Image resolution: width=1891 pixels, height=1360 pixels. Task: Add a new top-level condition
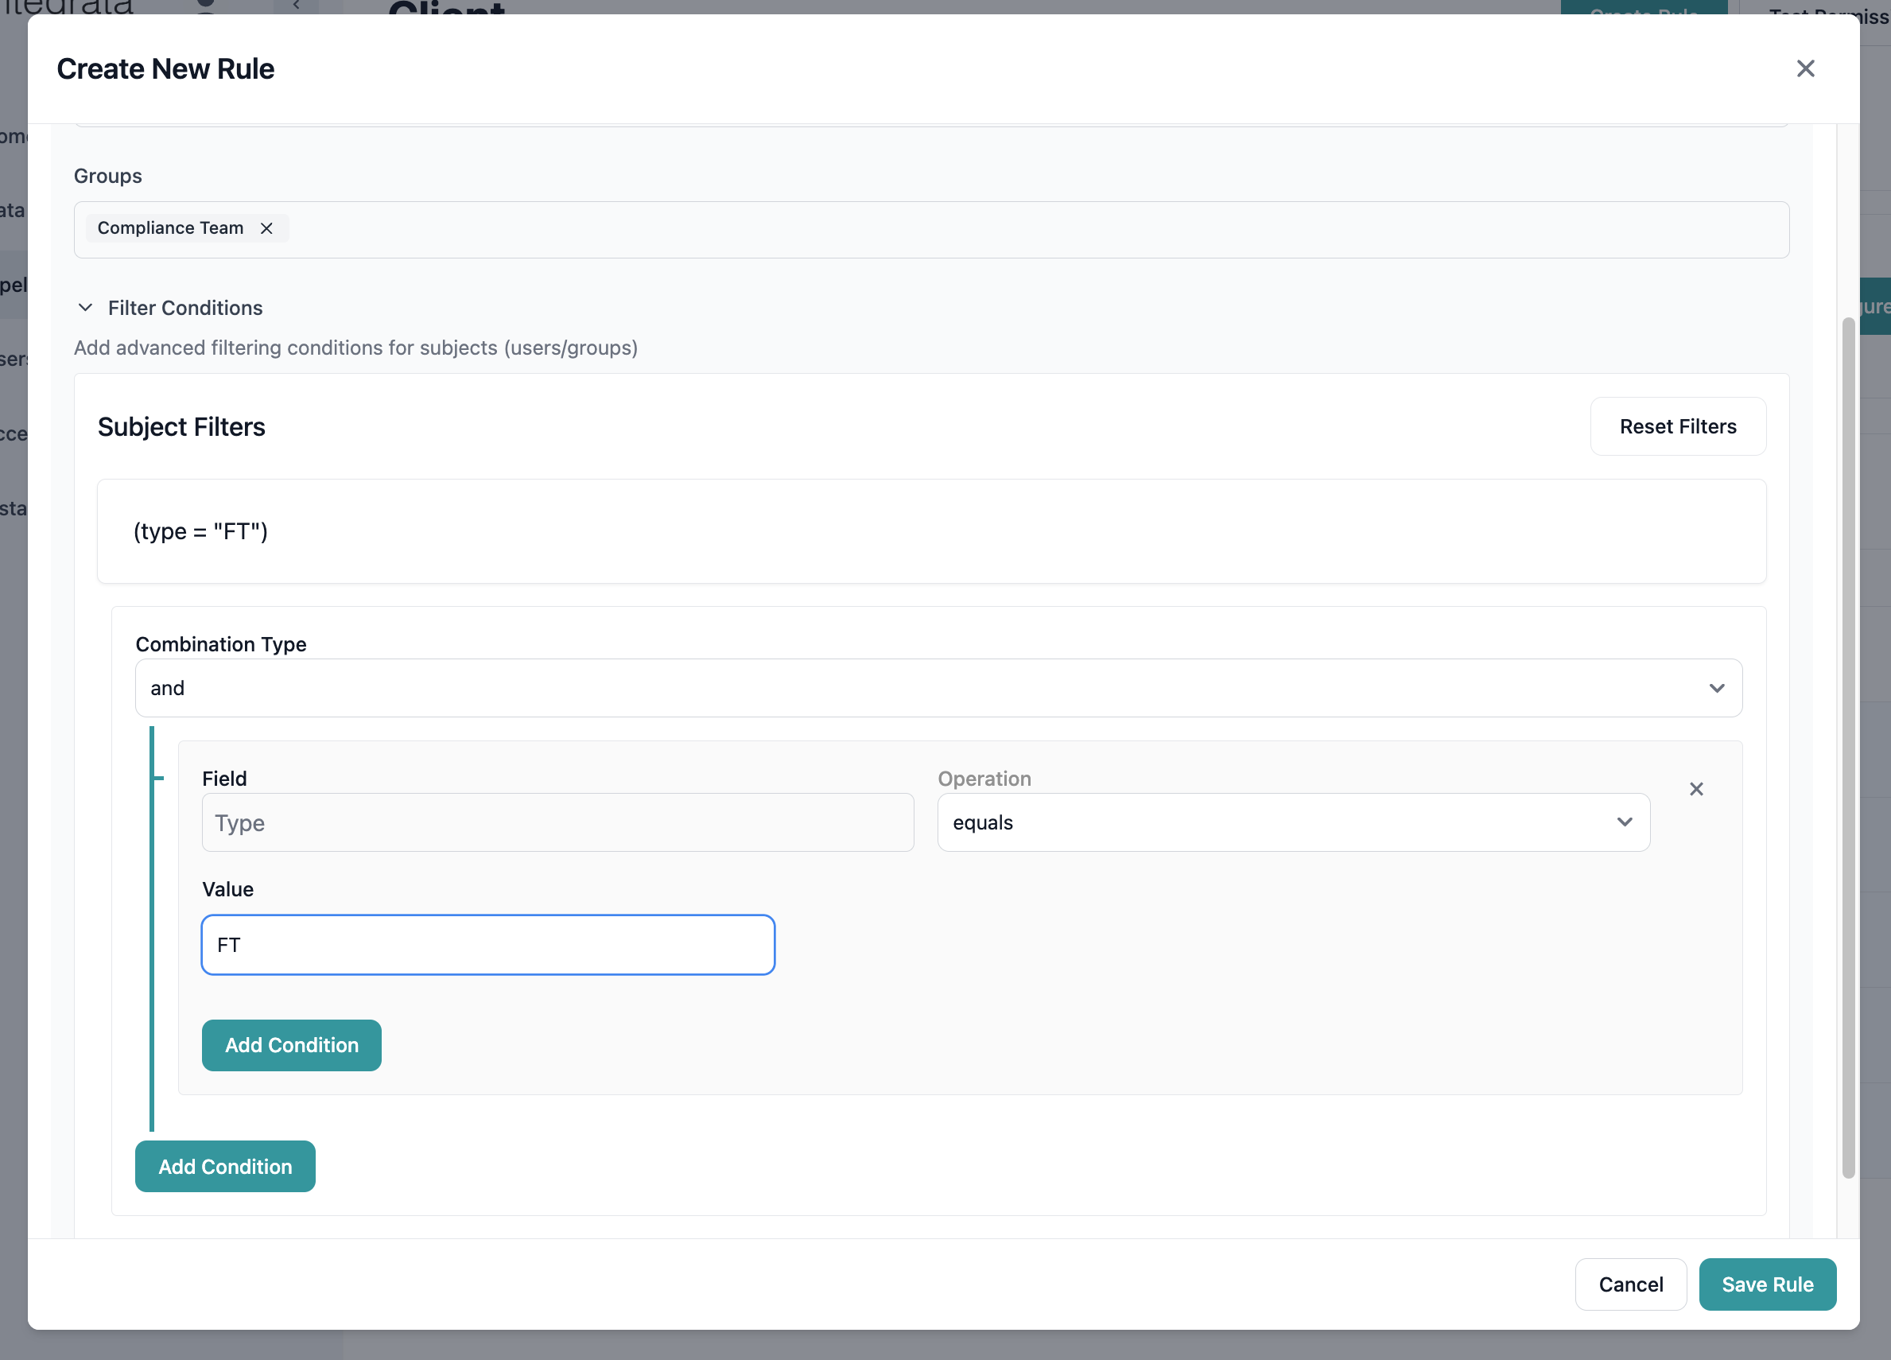pyautogui.click(x=224, y=1167)
